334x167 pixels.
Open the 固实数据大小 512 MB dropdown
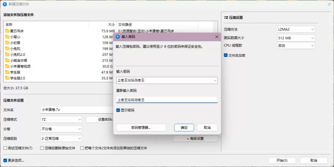tap(296, 38)
